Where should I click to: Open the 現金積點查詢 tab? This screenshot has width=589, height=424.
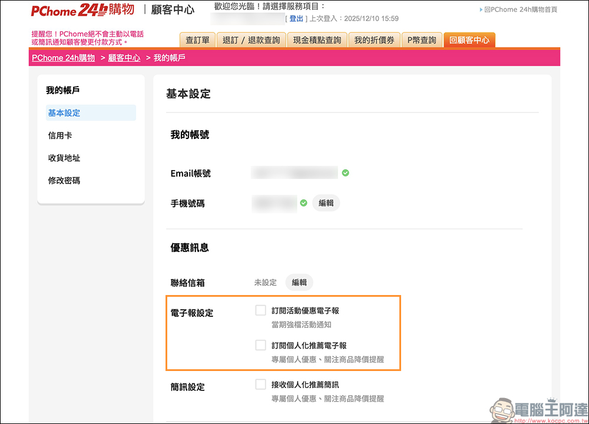[x=317, y=39]
